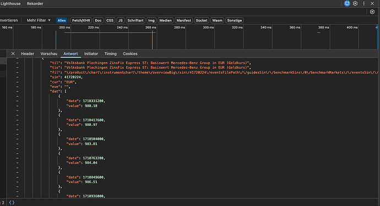Collapse fold marker at date 1710417600 object
Viewport: 380px width, 206px height.
[x=17, y=115]
